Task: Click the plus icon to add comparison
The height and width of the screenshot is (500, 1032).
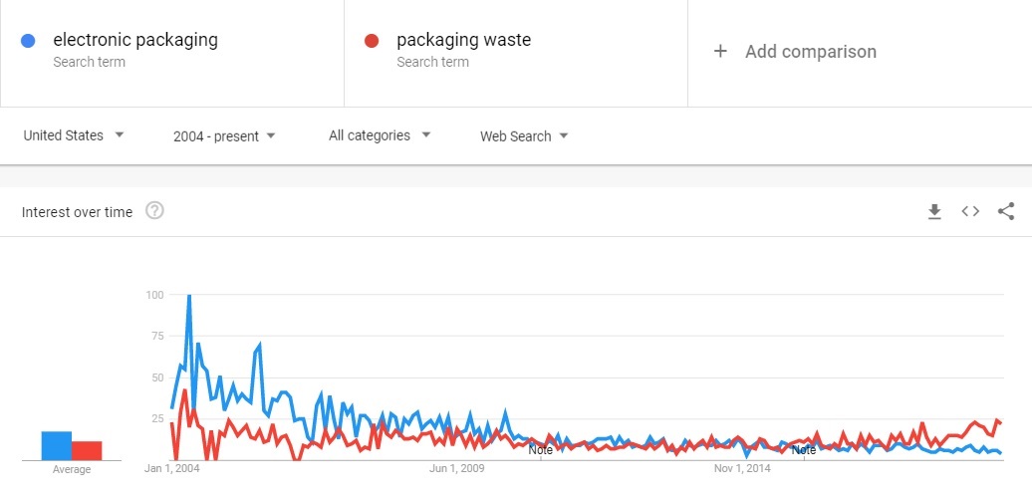Action: pos(720,52)
